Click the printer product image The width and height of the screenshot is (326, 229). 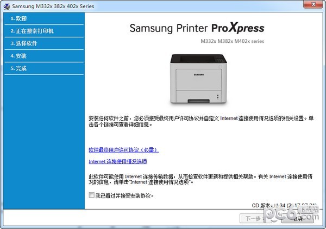tap(198, 78)
